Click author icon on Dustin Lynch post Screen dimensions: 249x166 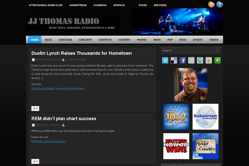[63, 60]
